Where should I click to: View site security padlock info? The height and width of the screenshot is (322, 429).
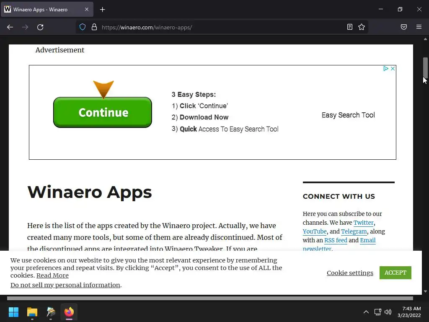tap(94, 27)
